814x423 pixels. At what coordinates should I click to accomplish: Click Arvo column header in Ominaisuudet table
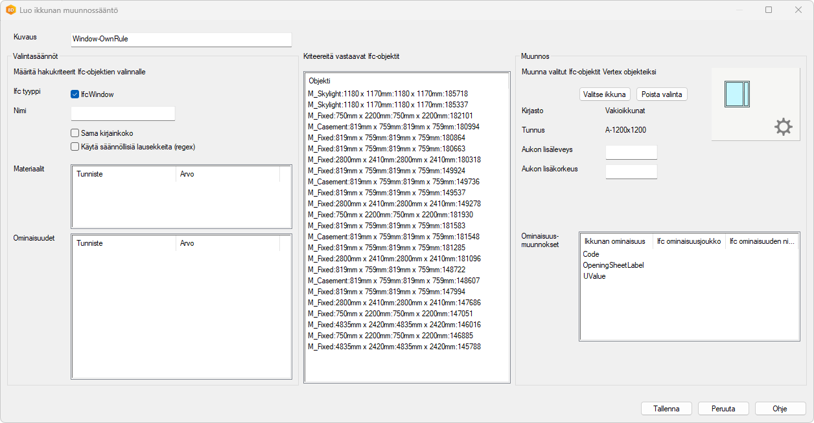tap(227, 243)
